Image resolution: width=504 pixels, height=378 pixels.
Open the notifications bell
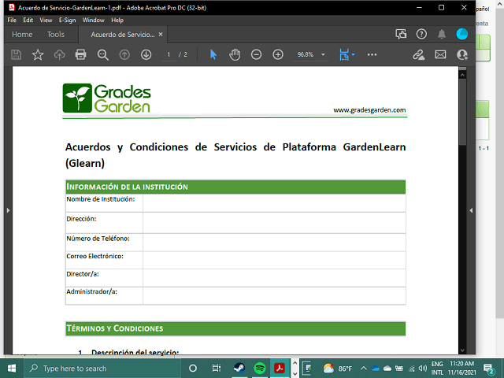tap(442, 34)
